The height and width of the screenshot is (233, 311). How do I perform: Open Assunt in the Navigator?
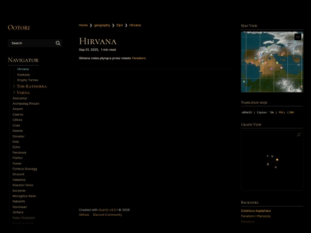[x=17, y=109]
